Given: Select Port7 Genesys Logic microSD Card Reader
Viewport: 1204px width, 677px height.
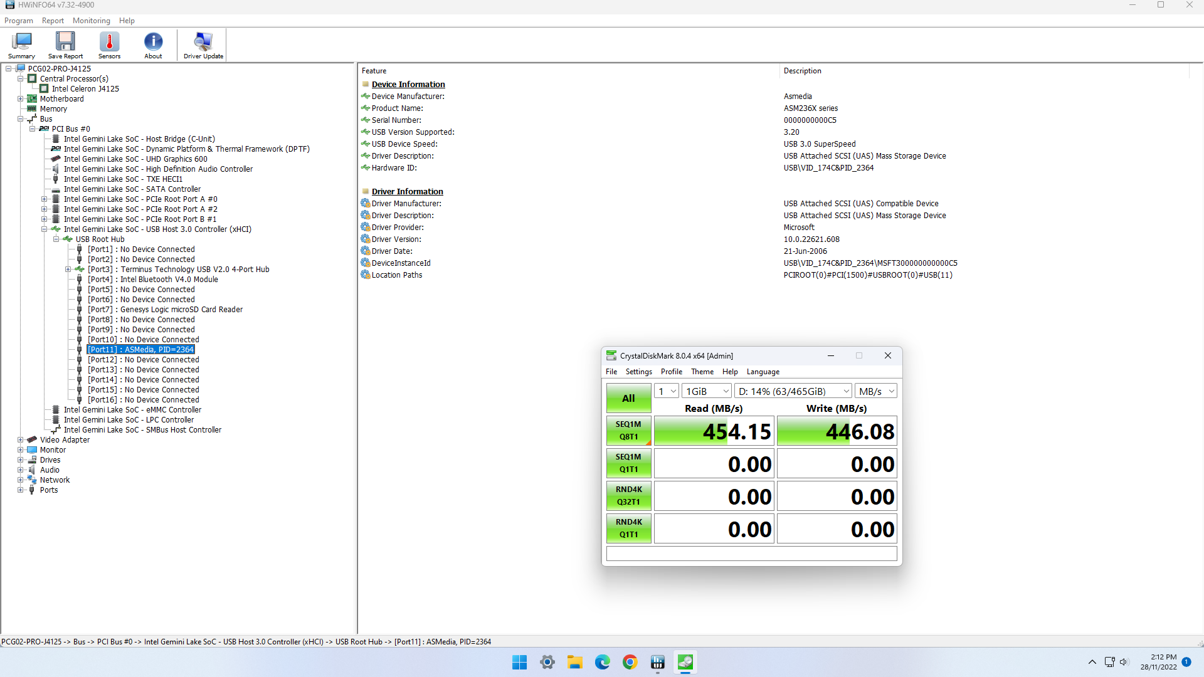Looking at the screenshot, I should [x=165, y=309].
